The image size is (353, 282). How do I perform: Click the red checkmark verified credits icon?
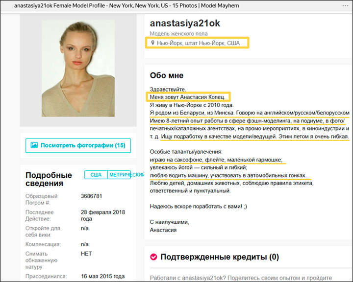click(153, 257)
